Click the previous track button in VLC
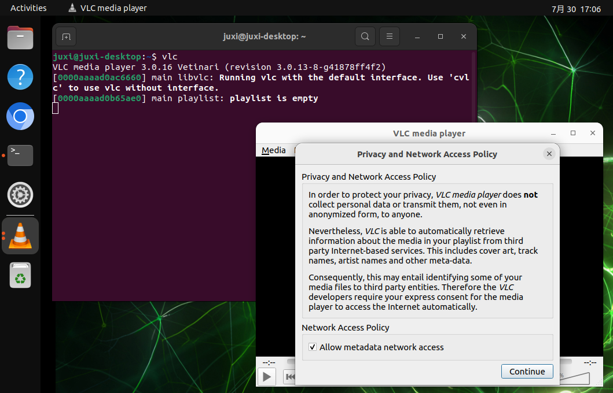This screenshot has height=393, width=613. click(x=289, y=377)
